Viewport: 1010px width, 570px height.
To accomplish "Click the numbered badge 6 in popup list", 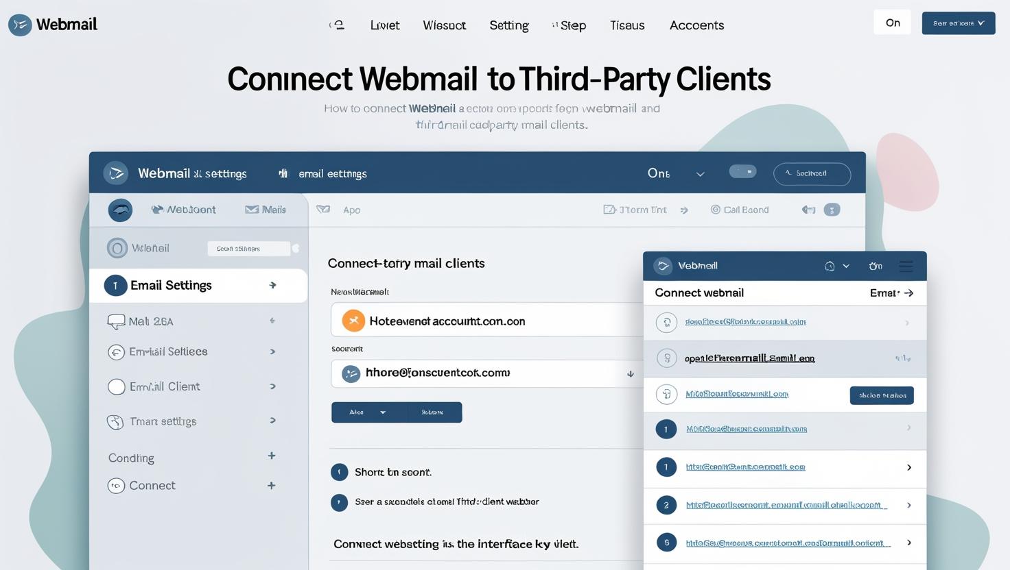I will point(666,543).
